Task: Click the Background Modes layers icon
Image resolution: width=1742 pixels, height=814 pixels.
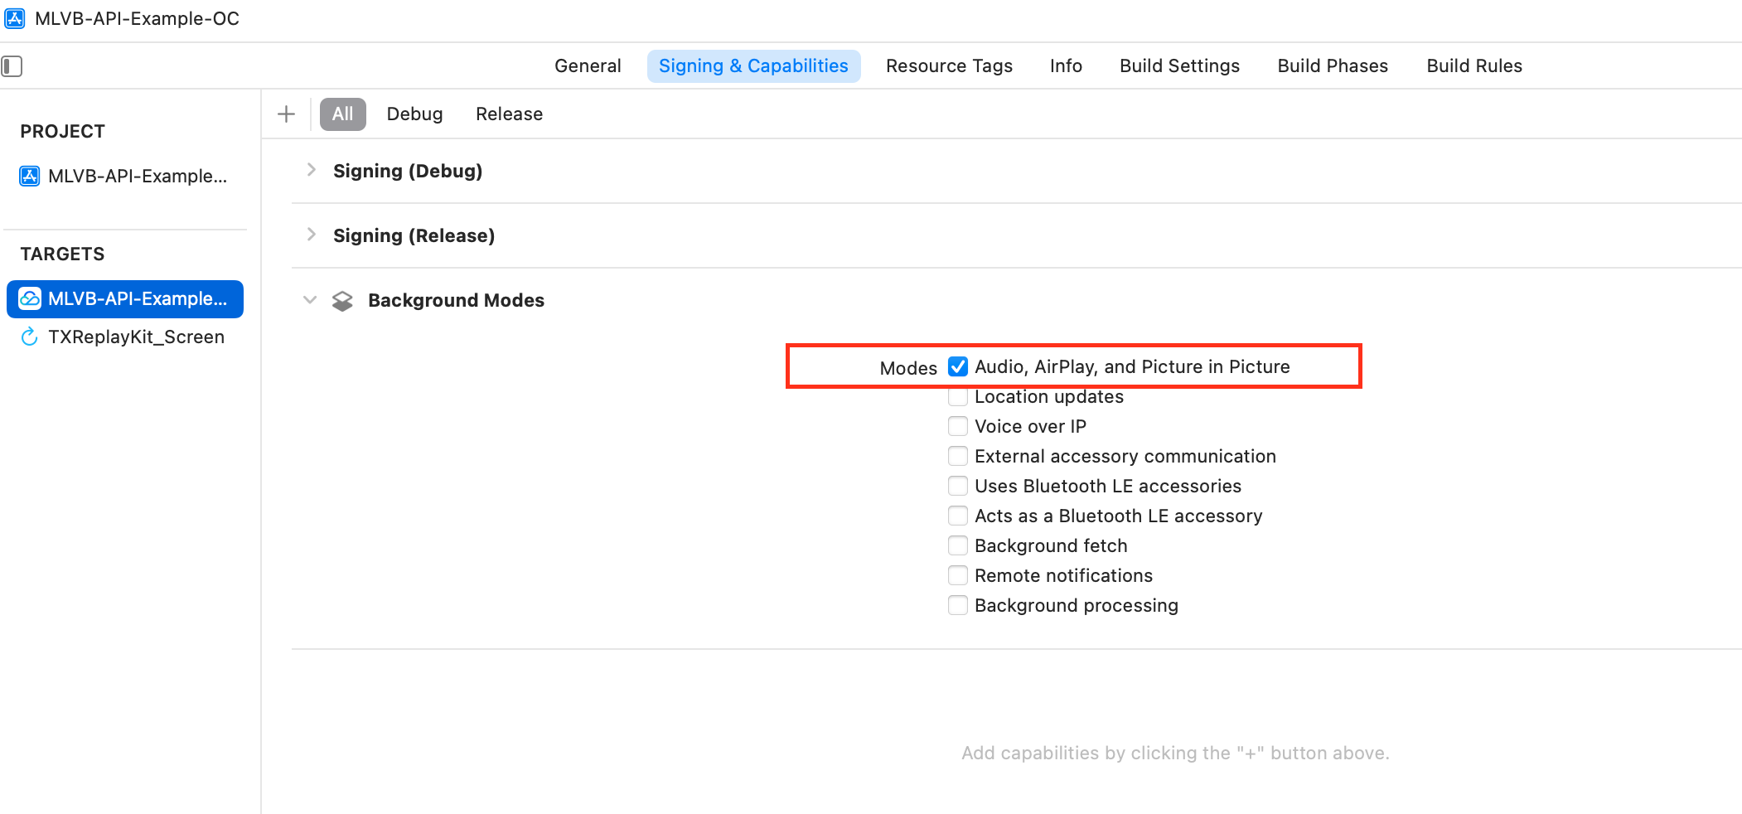Action: pyautogui.click(x=342, y=301)
